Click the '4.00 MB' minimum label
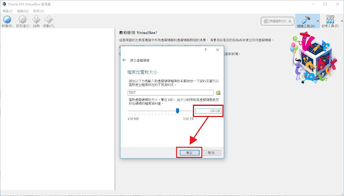Screen dimensions: 344x196 tap(133, 119)
